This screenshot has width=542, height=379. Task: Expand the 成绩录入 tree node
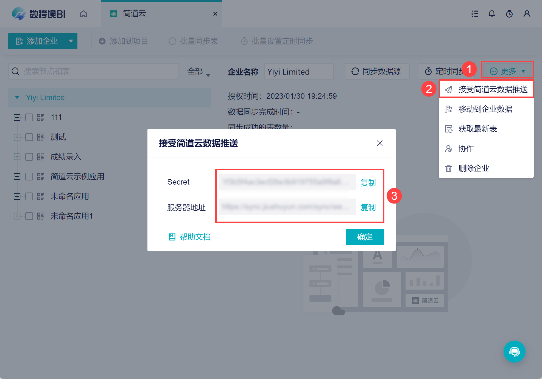17,157
